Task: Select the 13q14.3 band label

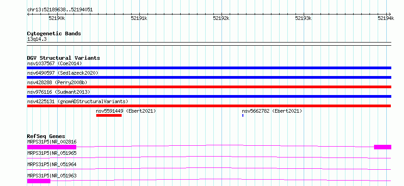Action: (37, 39)
